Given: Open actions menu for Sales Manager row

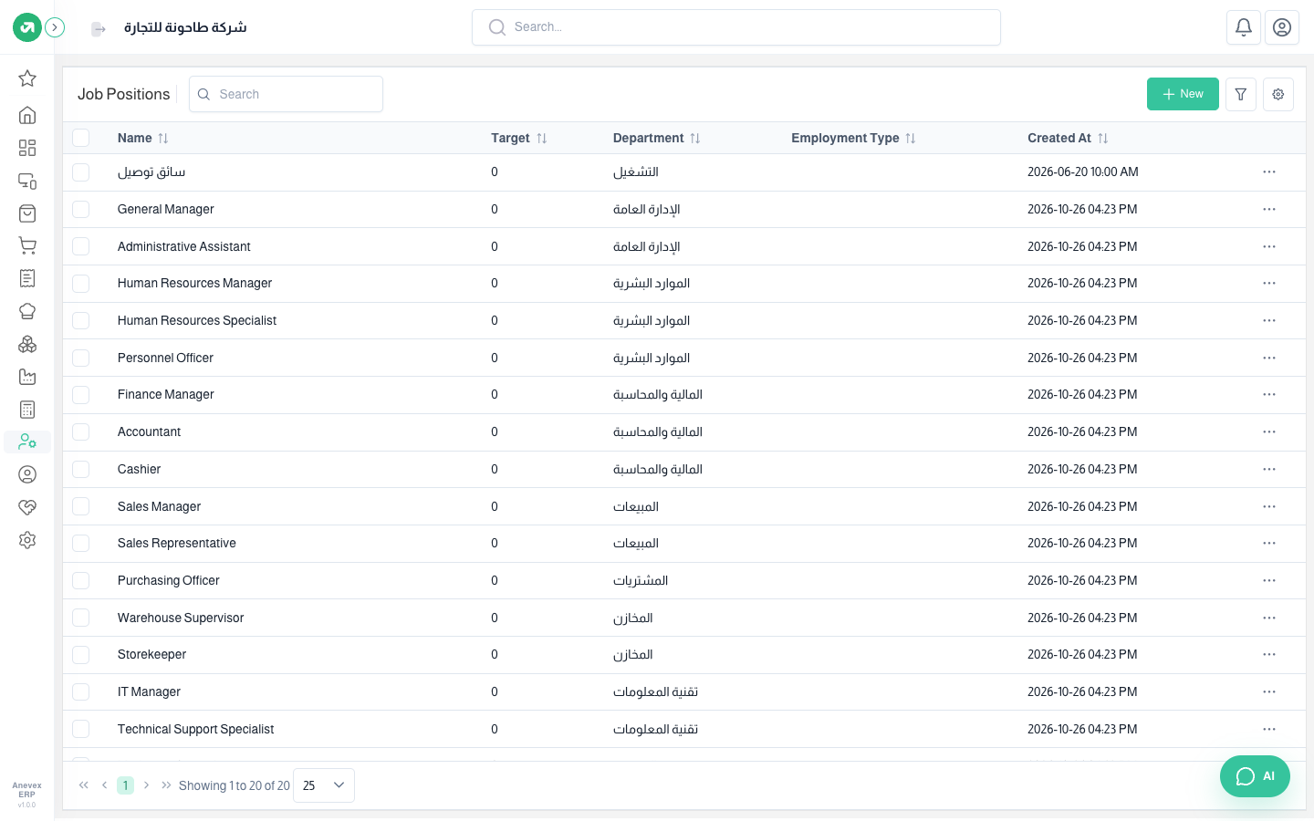Looking at the screenshot, I should (1269, 506).
